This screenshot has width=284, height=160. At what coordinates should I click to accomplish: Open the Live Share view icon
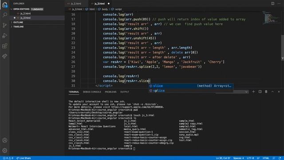(5, 56)
